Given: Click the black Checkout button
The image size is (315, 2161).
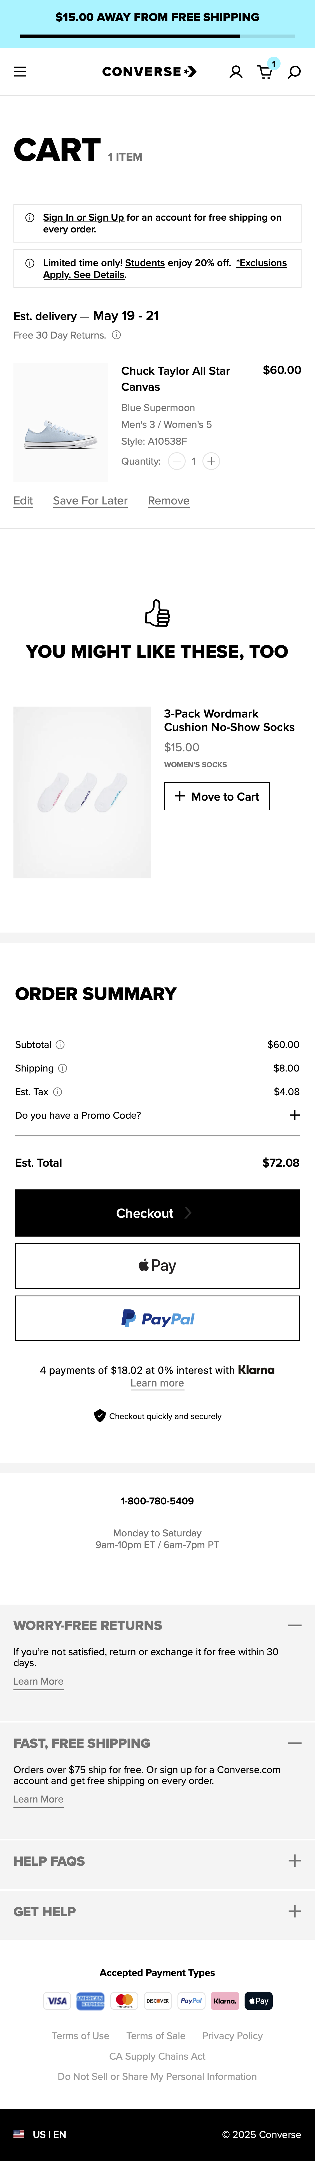Looking at the screenshot, I should (157, 1213).
